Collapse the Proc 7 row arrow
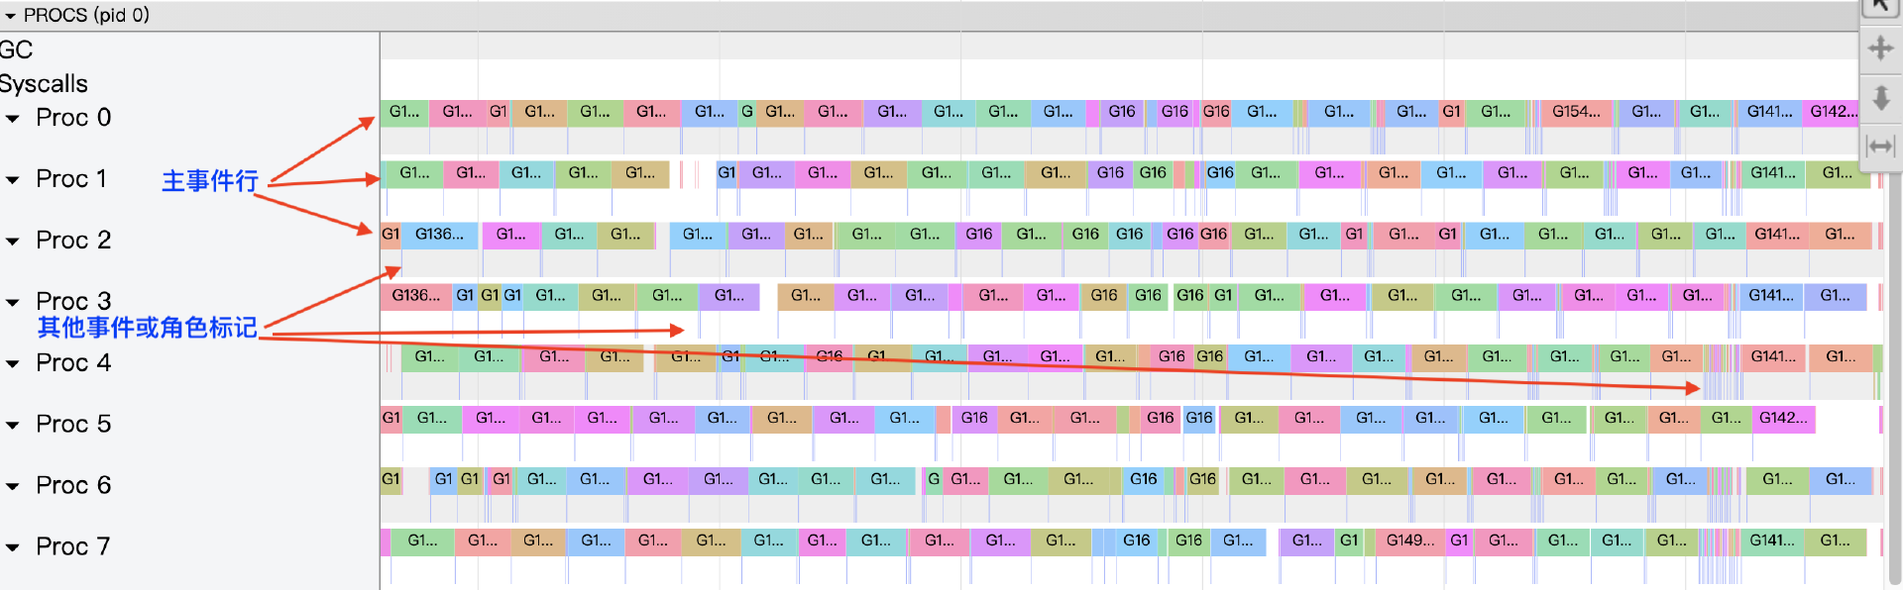Screen dimensions: 1903x590 tap(13, 547)
